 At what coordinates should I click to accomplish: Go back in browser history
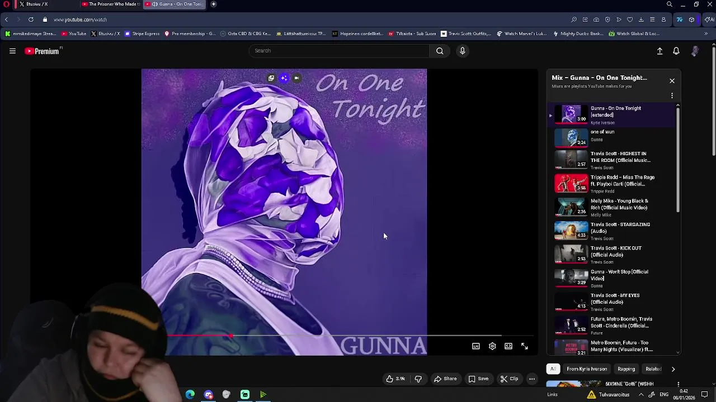point(6,20)
